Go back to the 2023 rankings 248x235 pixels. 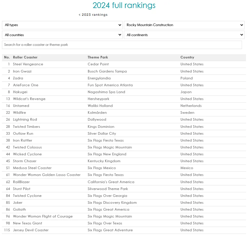tap(93, 14)
